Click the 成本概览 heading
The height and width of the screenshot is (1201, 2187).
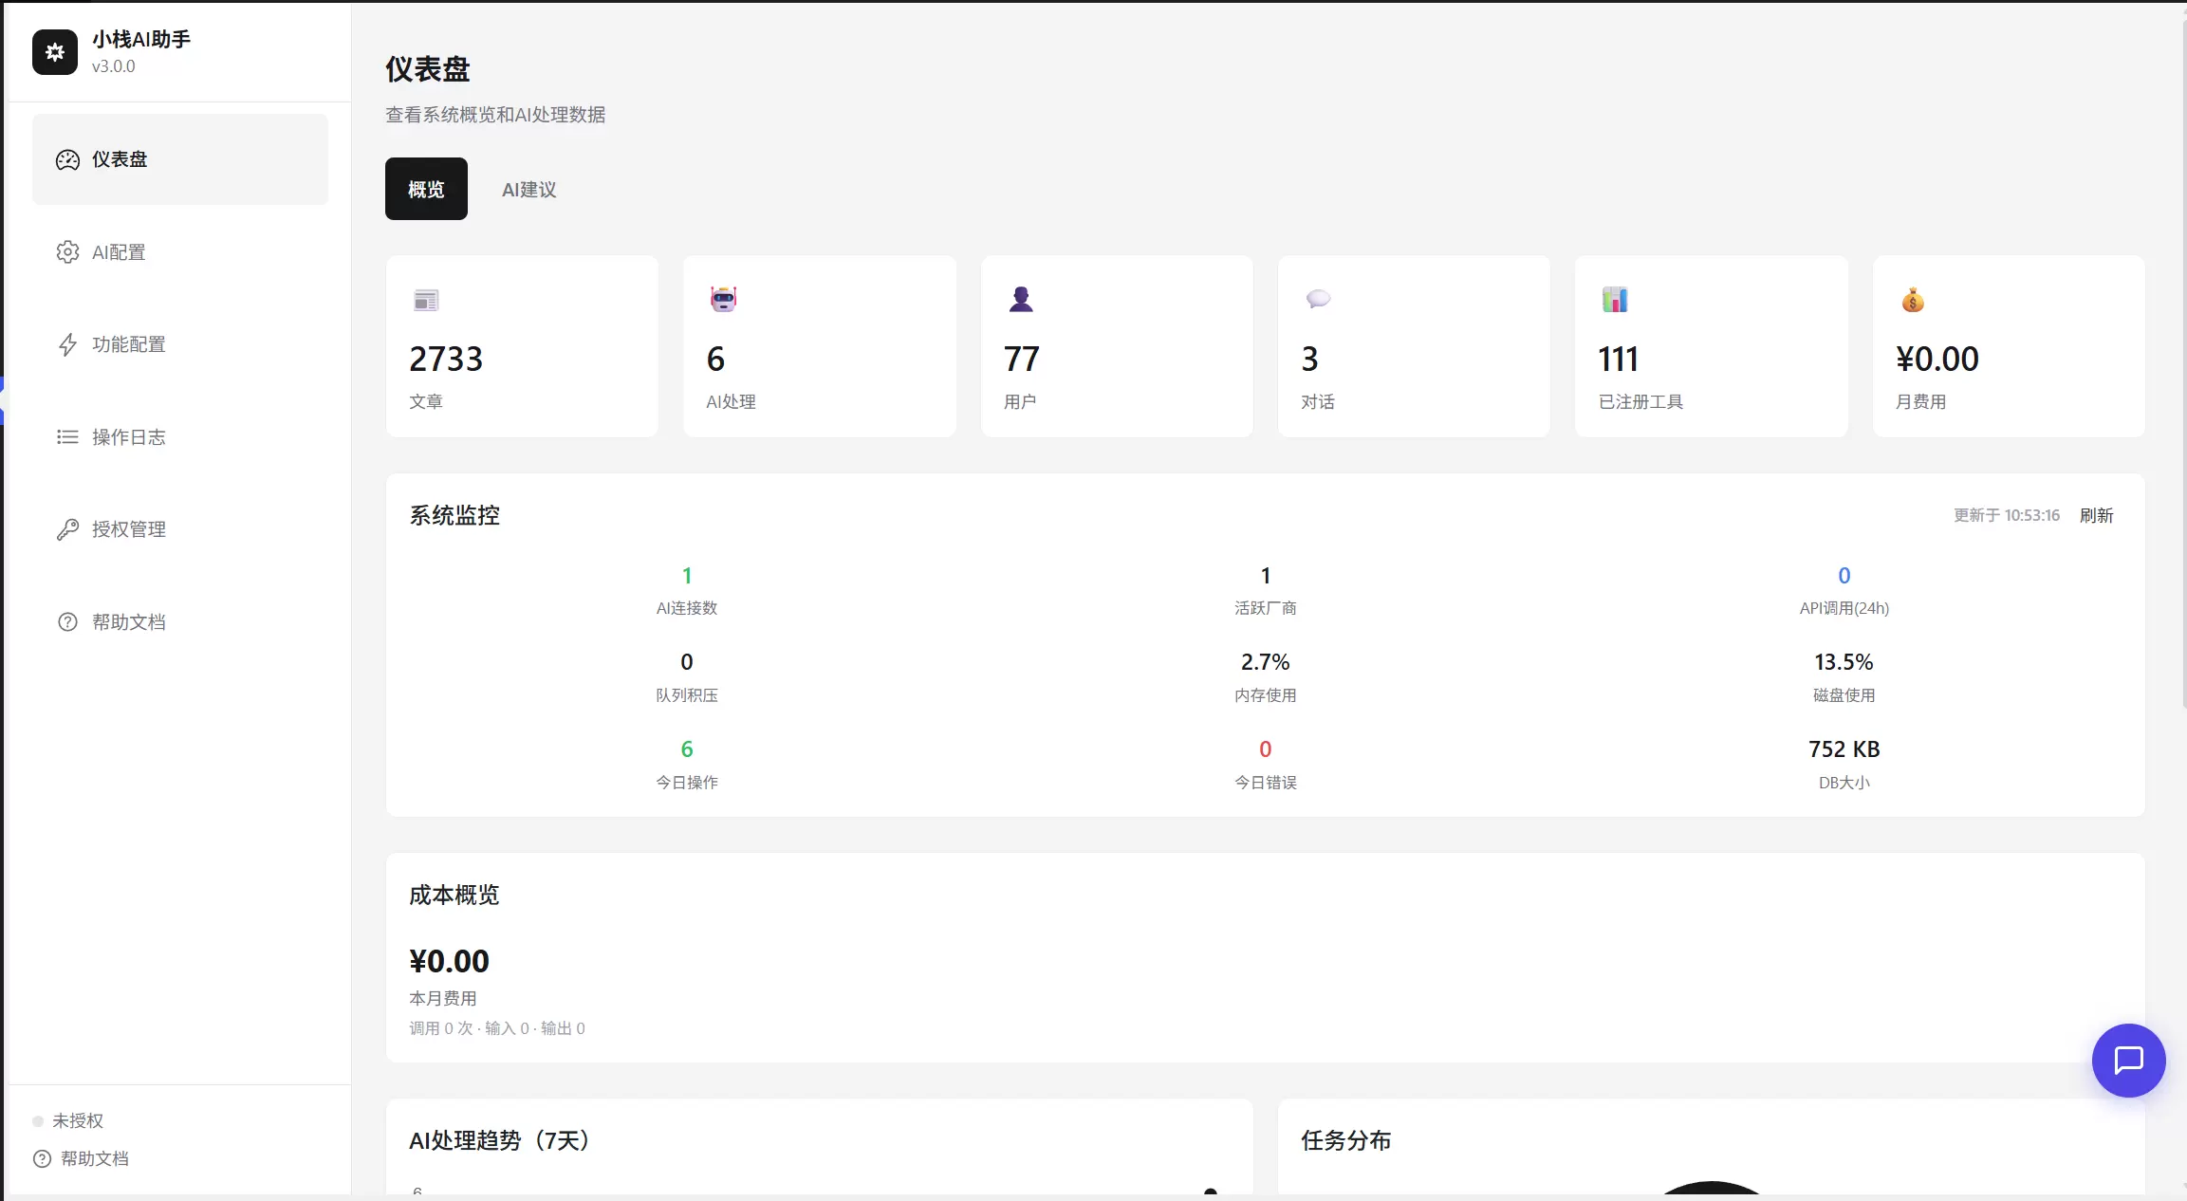click(454, 895)
